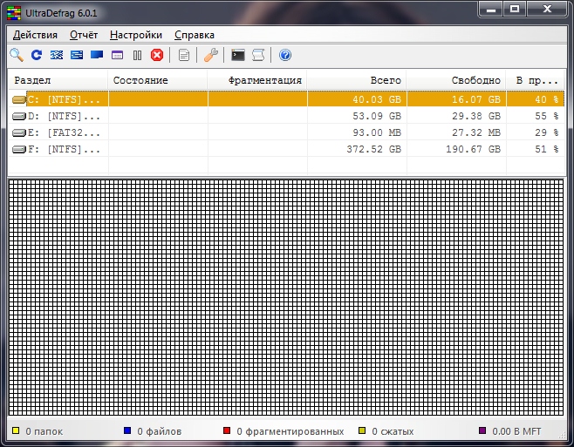Click the 'В пр...' column header
The width and height of the screenshot is (574, 447).
536,80
